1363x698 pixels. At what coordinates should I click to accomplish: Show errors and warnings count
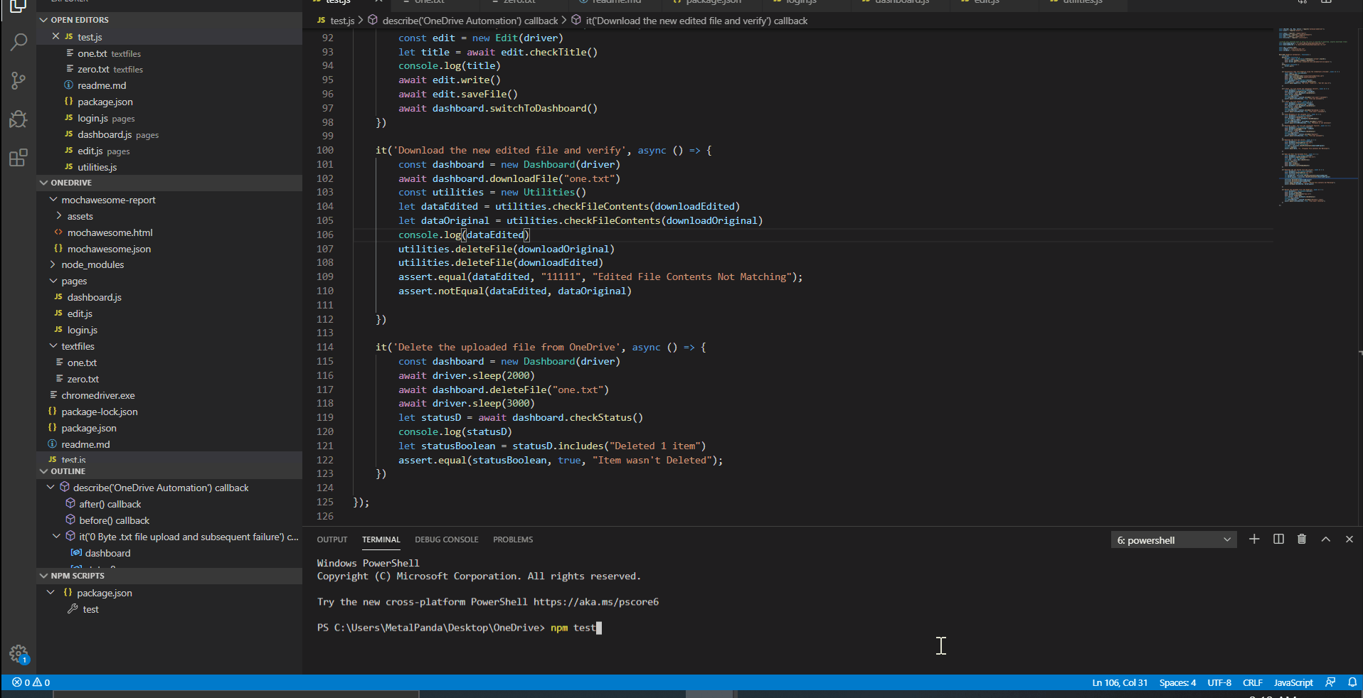point(31,682)
